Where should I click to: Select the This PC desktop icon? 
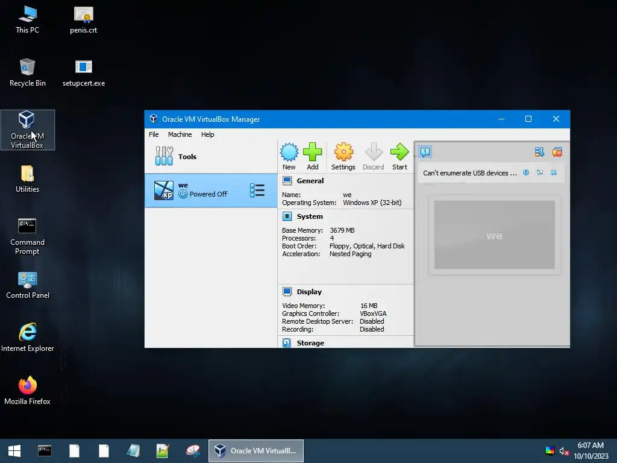28,20
